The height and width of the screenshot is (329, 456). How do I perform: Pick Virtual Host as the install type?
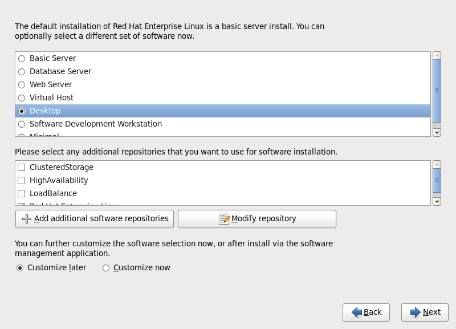click(x=22, y=98)
